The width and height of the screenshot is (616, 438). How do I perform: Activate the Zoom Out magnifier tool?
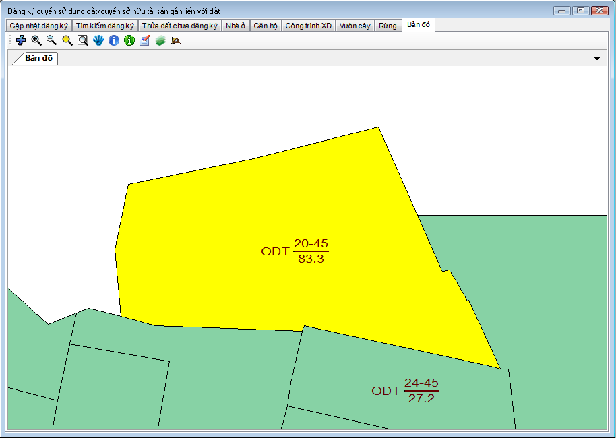[51, 40]
